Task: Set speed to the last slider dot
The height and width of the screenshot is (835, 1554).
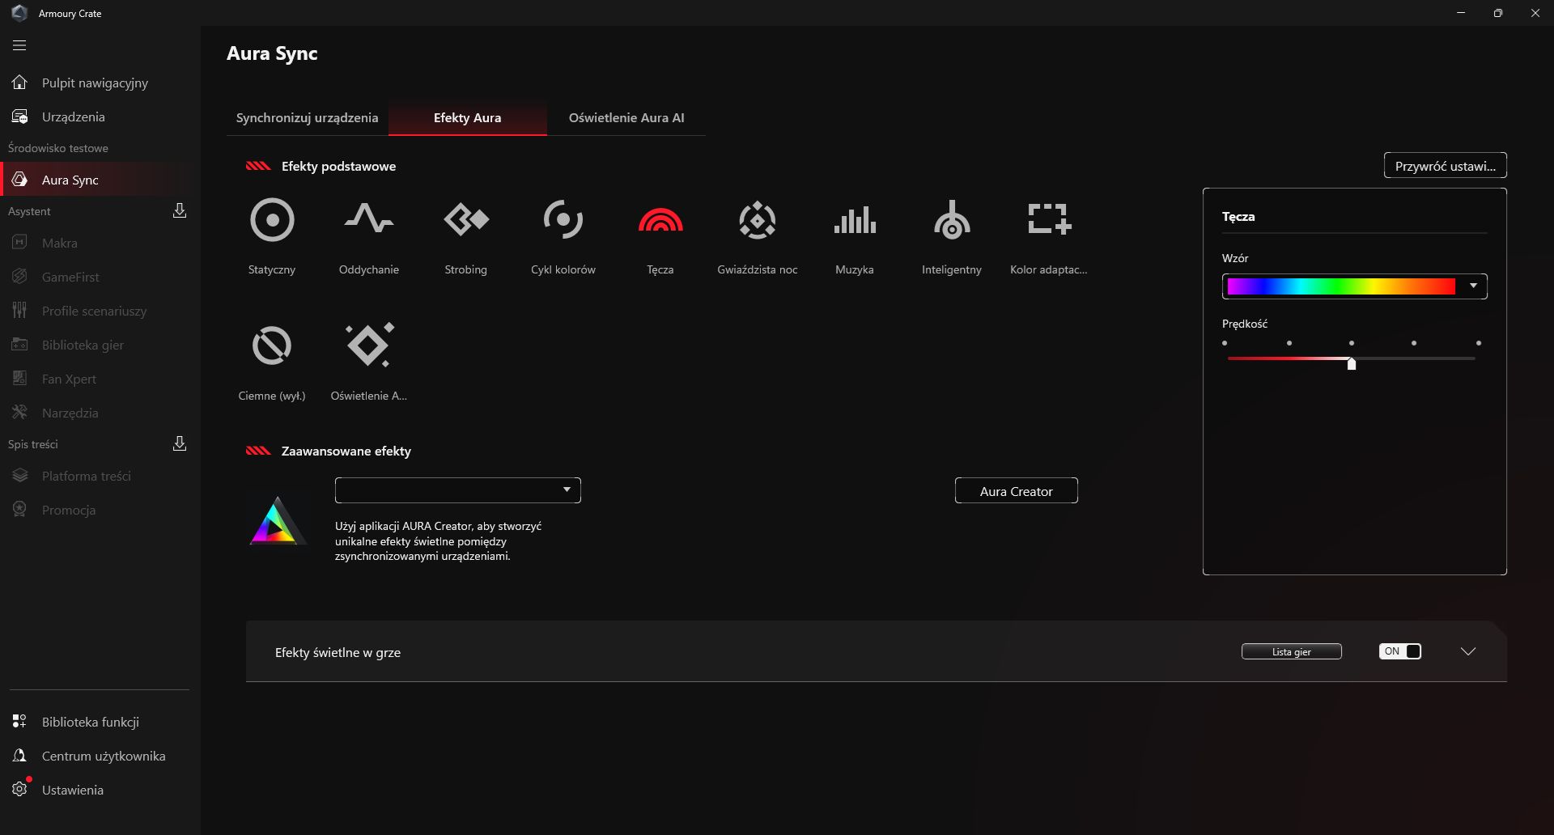Action: 1479,343
